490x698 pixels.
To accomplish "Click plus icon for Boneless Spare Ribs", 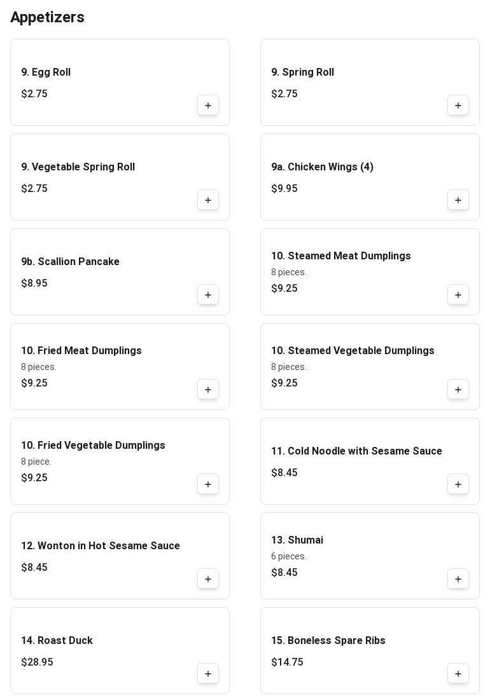I will pyautogui.click(x=458, y=674).
